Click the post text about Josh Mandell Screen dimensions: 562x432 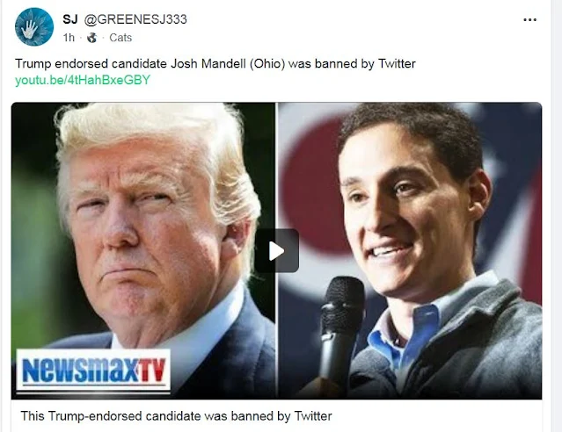pos(215,64)
